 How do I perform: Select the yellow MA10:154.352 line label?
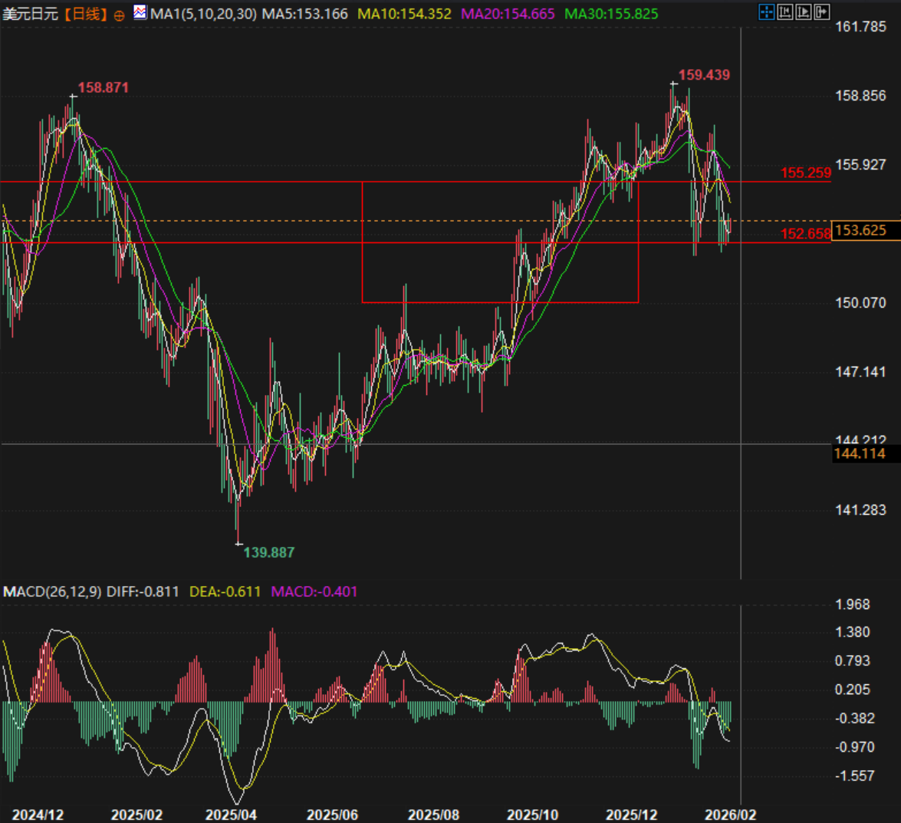404,14
